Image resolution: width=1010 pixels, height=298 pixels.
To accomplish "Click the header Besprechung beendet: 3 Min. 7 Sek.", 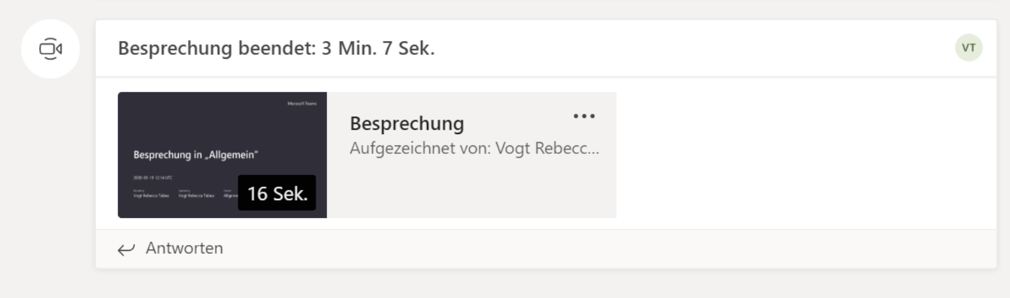I will click(x=276, y=49).
